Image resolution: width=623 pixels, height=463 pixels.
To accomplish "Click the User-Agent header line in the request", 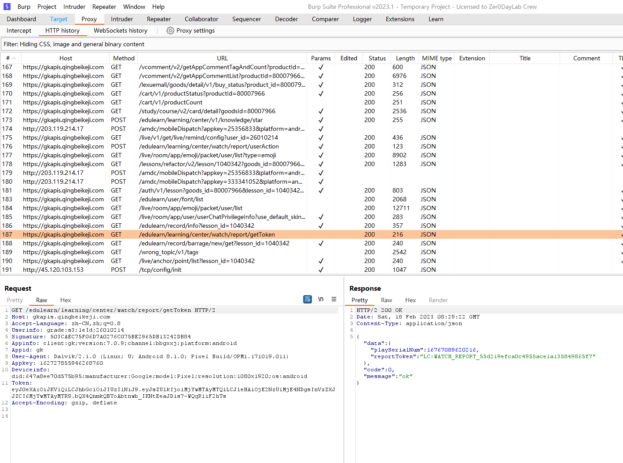I will click(150, 356).
